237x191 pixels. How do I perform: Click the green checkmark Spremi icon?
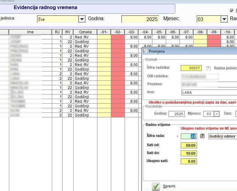(x=156, y=186)
